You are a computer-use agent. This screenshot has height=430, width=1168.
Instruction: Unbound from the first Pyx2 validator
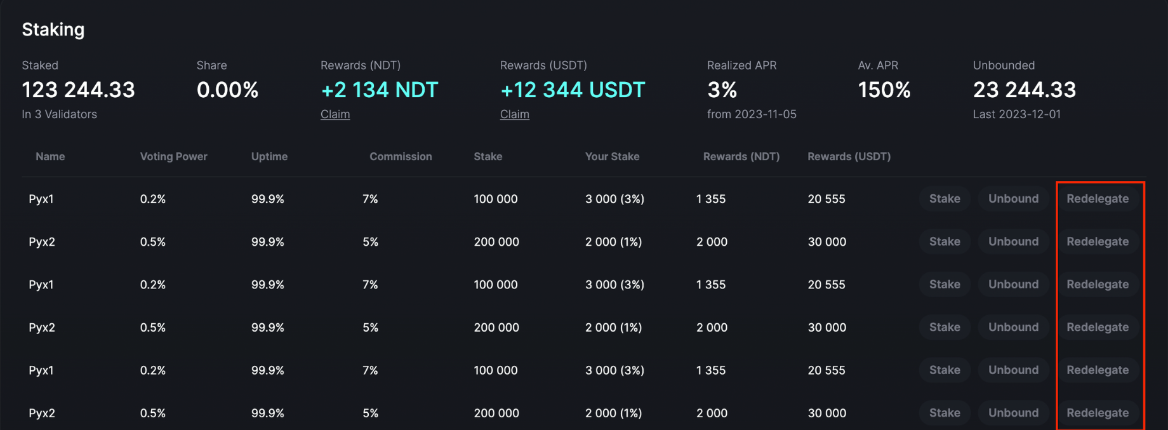pos(1012,241)
